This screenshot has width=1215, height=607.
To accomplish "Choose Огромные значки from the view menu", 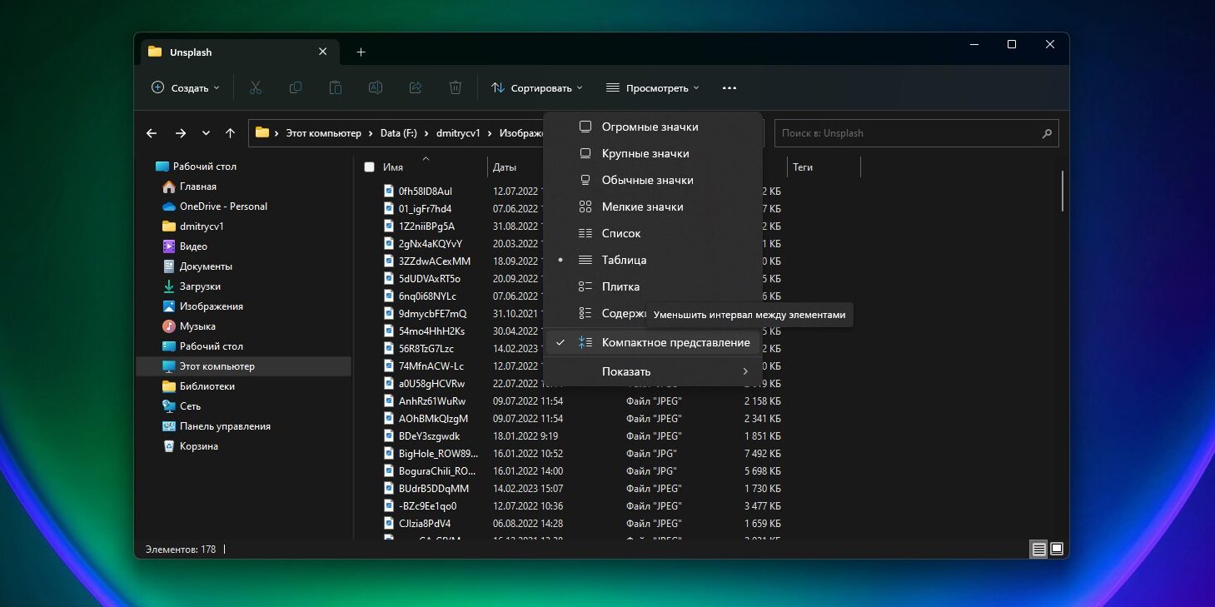I will pos(650,127).
